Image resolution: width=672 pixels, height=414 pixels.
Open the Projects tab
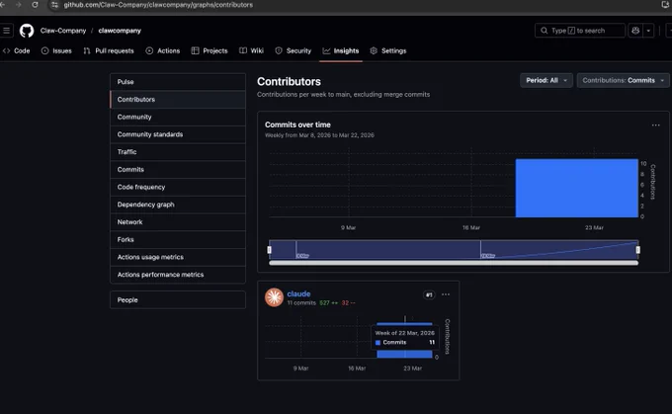(210, 50)
